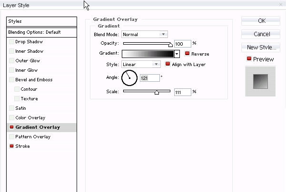Turn on the Color Overlay checkbox
Screen dimensions: 286x192
11,118
